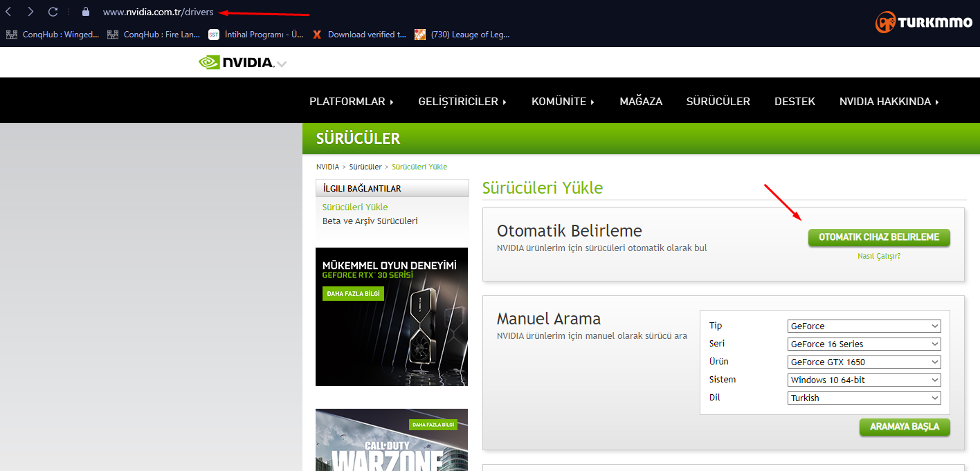Open the (730) Leauge of Leg bookmark

click(x=462, y=35)
